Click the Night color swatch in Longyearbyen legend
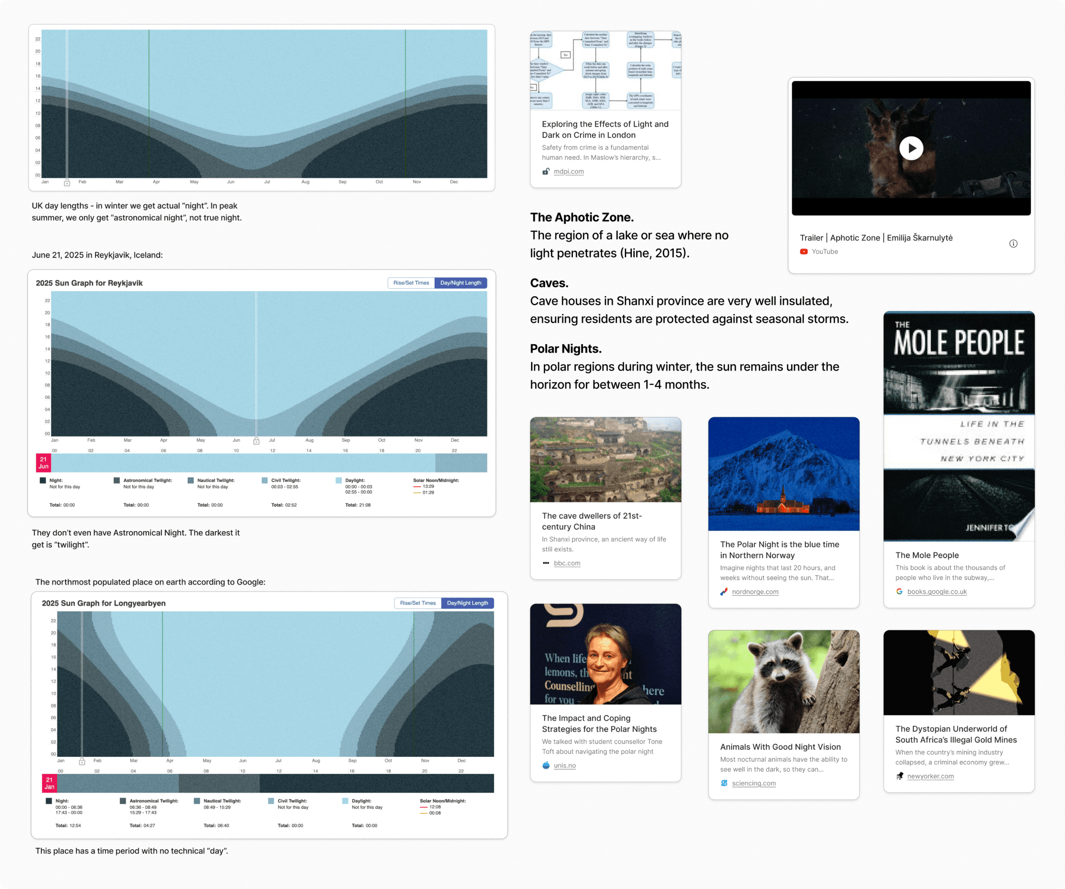 (48, 801)
